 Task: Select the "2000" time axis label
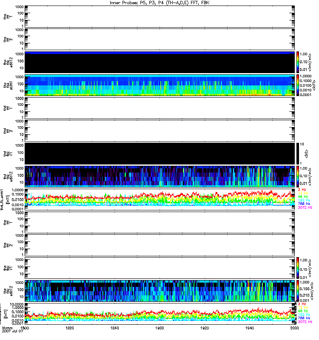click(294, 328)
